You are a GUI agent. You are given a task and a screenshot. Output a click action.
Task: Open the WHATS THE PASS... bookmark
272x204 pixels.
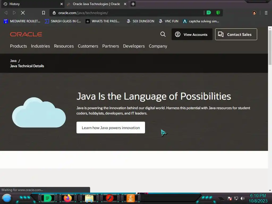(103, 21)
